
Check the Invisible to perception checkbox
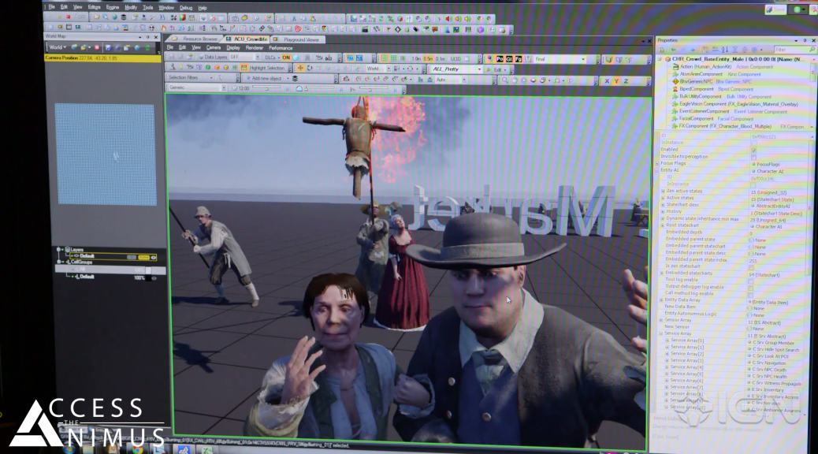click(x=753, y=156)
